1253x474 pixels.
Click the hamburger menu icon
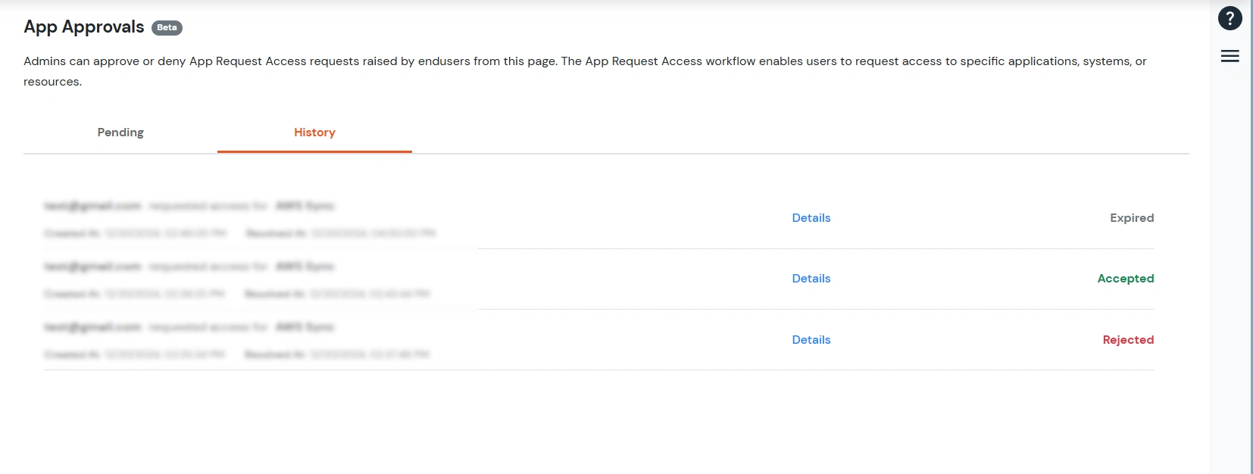[x=1230, y=55]
